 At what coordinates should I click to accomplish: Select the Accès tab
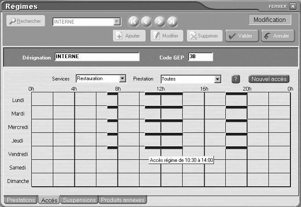[49, 200]
